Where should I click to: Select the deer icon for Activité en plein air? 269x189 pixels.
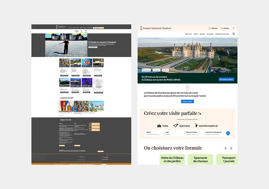point(196,126)
